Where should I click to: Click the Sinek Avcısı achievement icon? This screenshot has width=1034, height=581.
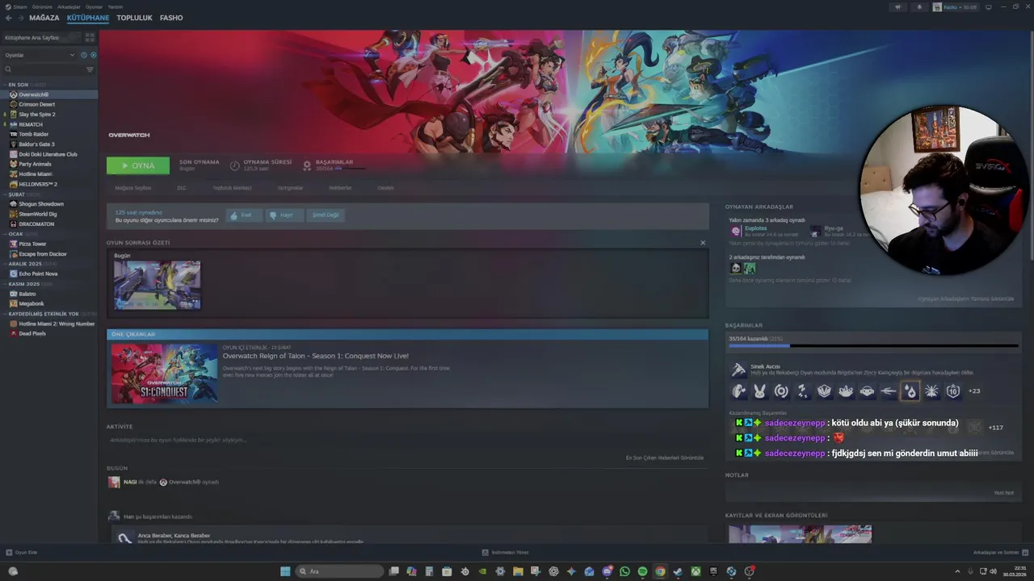(x=738, y=370)
